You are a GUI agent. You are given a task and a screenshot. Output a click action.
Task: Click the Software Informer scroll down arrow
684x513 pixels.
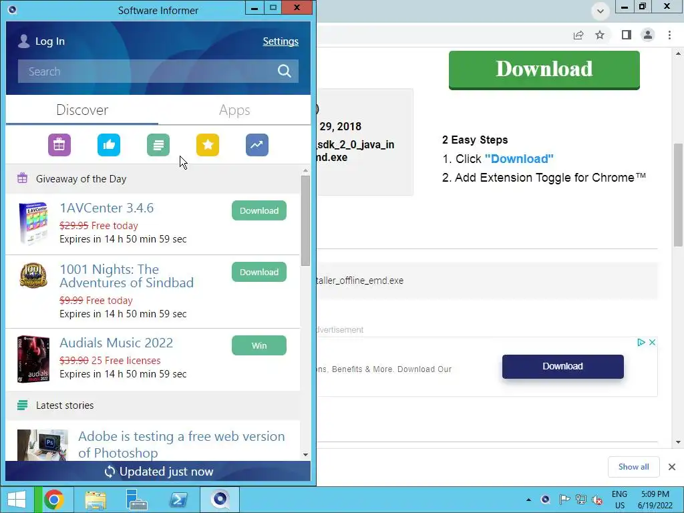(305, 455)
